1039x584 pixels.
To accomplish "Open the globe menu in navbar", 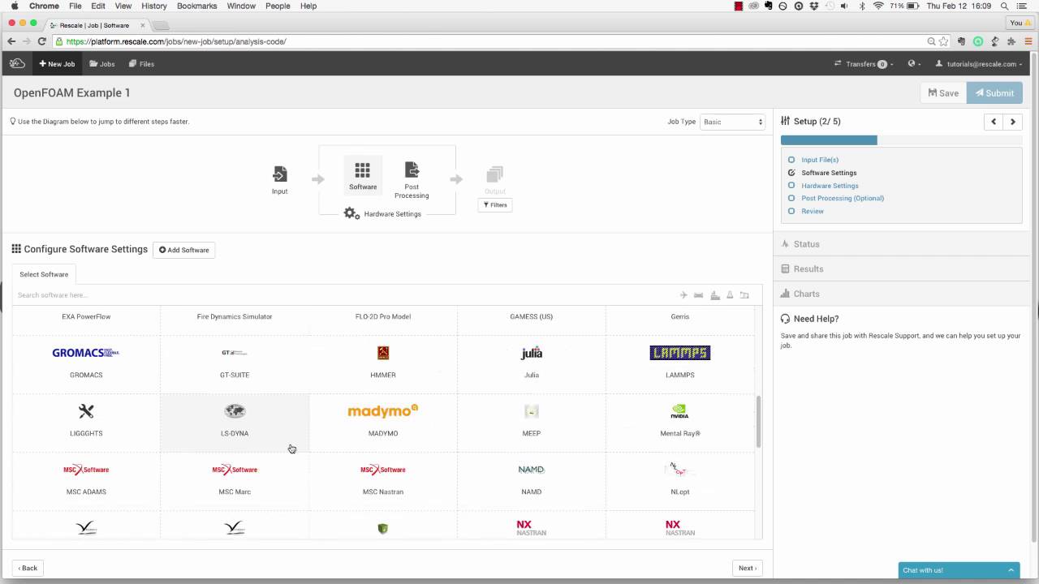I will (x=914, y=64).
